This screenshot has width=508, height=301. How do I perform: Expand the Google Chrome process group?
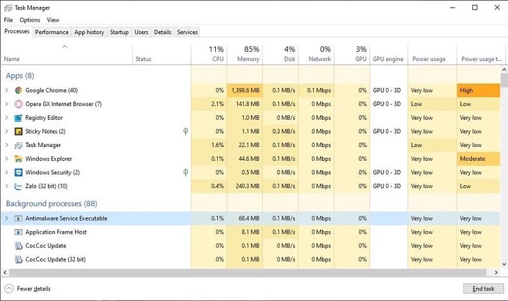(x=6, y=91)
